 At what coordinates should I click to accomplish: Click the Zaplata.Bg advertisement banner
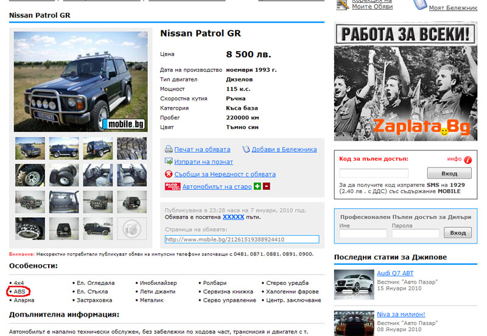point(405,82)
